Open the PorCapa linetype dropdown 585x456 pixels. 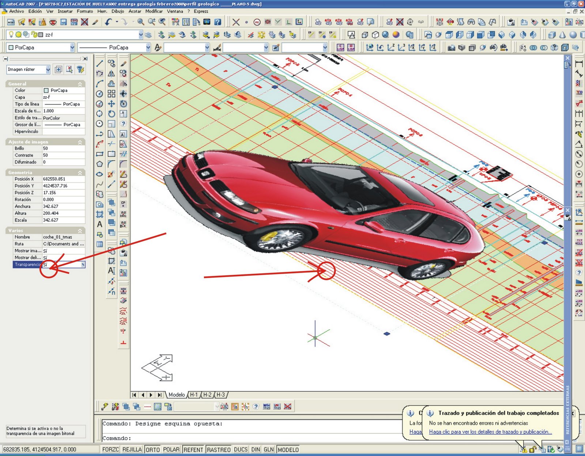148,47
